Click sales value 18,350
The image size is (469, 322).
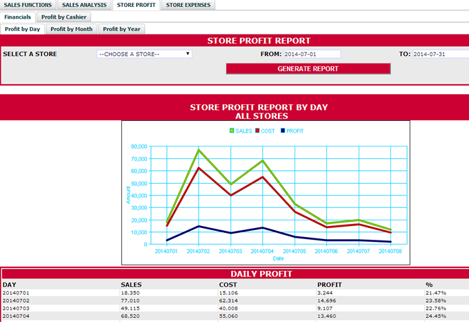click(x=130, y=293)
